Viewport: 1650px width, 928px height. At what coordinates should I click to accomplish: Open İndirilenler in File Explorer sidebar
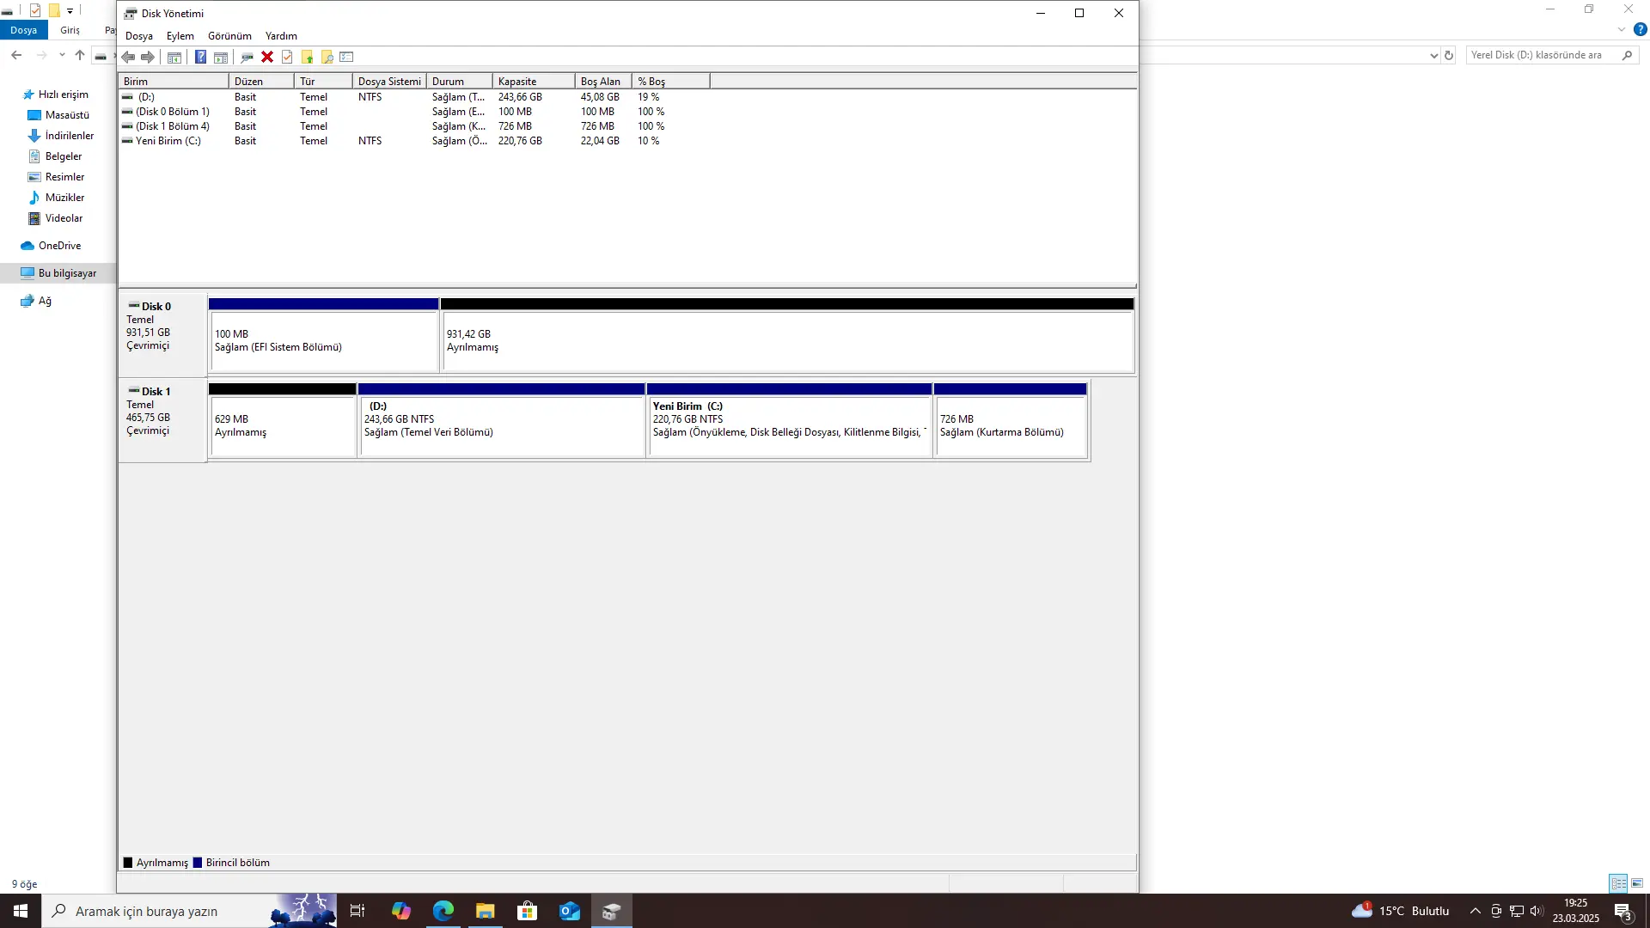pos(61,136)
